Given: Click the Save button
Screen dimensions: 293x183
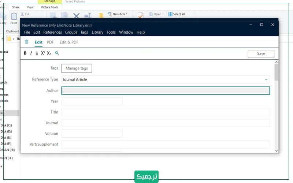Looking at the screenshot, I should pos(261,53).
